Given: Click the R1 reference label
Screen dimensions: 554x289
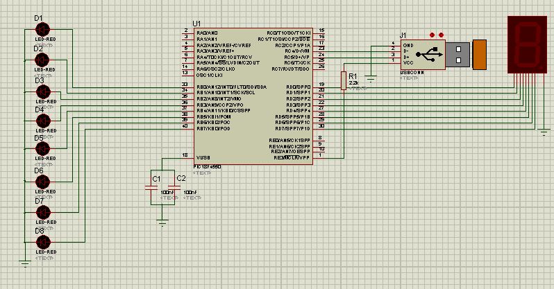Looking at the screenshot, I should point(353,76).
